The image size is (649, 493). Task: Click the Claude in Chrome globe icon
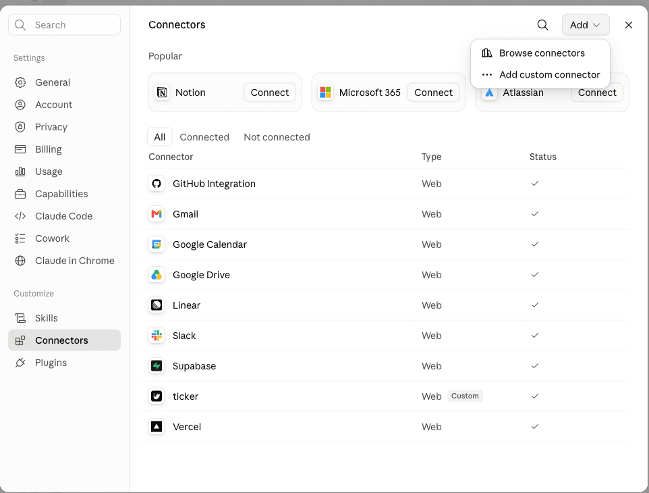[x=20, y=261]
